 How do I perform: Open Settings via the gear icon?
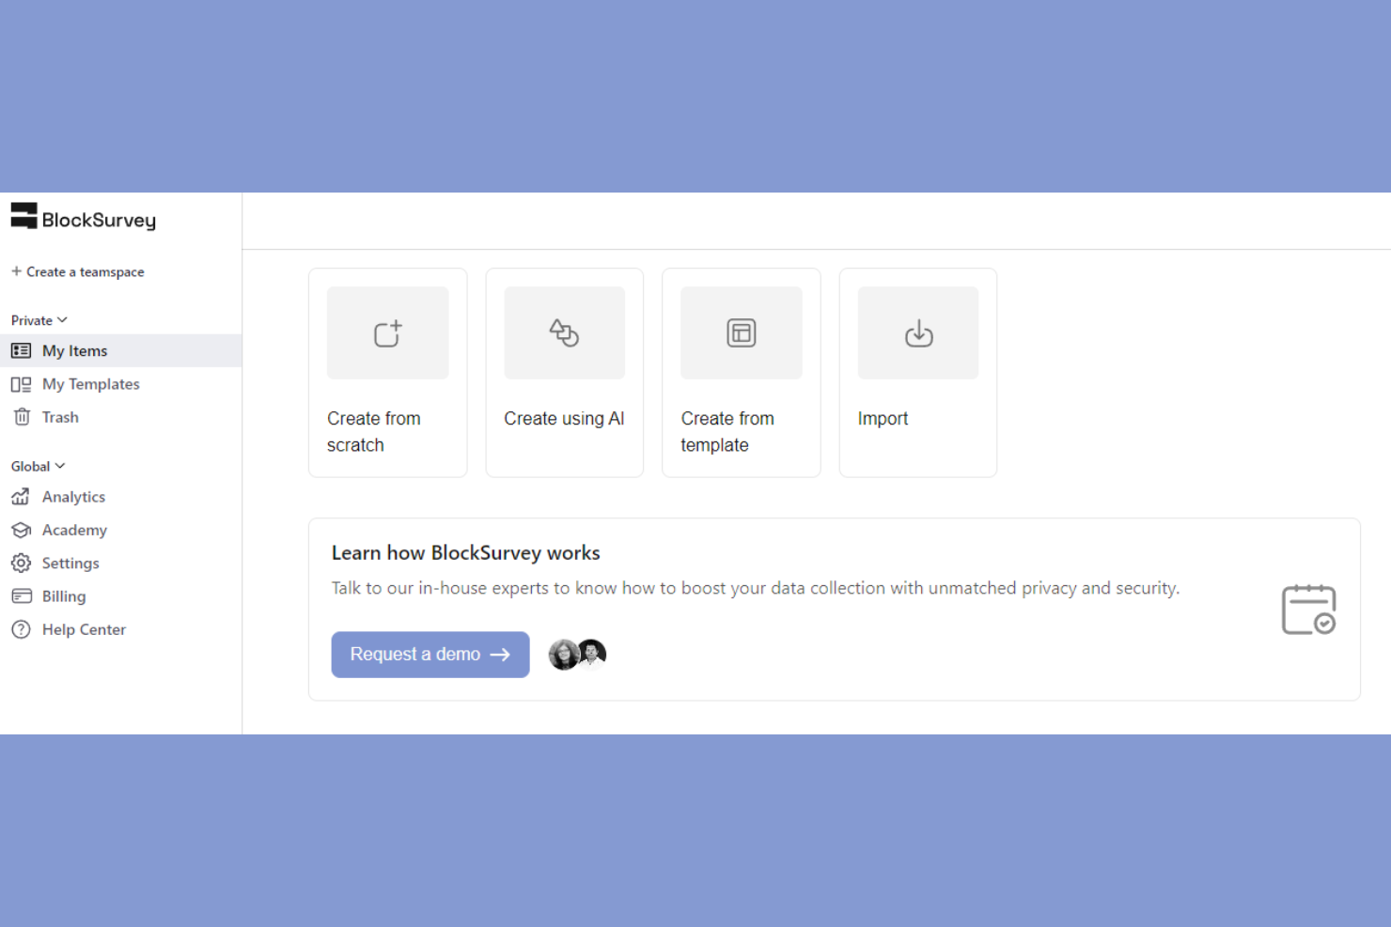(22, 563)
